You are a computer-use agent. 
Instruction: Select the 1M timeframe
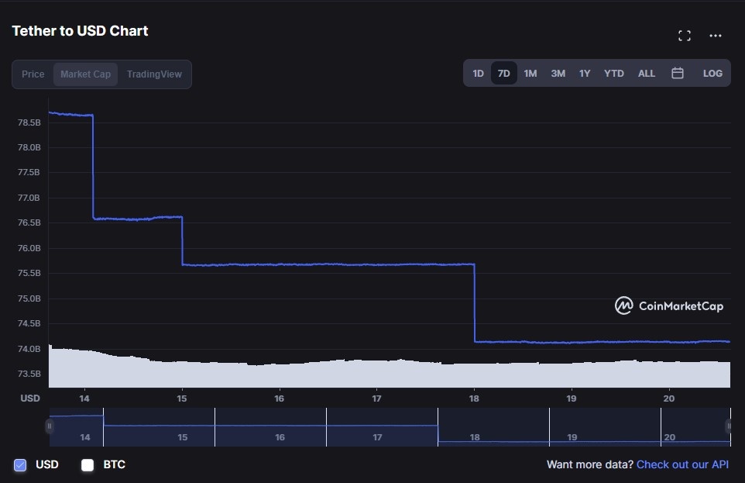(x=530, y=72)
